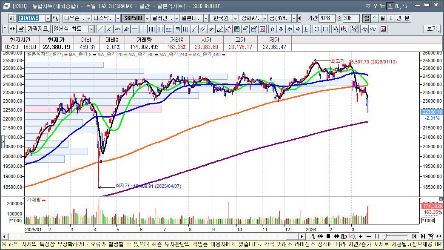
Task: Switch to quarterly Q period
Action: coord(391,18)
